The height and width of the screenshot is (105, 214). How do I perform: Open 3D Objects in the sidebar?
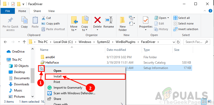[x=19, y=66]
